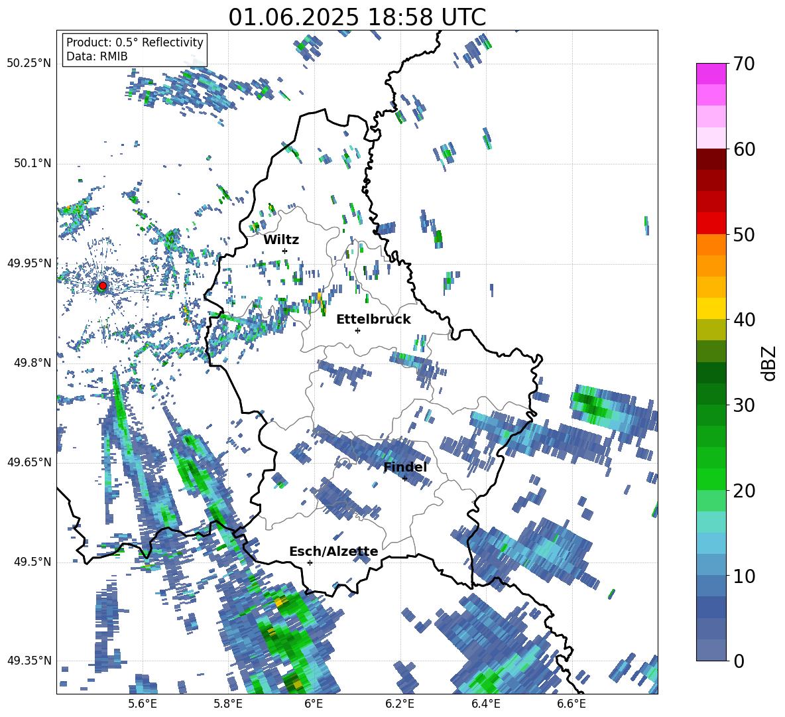This screenshot has width=785, height=717.
Task: Click the longitude label 6°E
Action: 314,704
